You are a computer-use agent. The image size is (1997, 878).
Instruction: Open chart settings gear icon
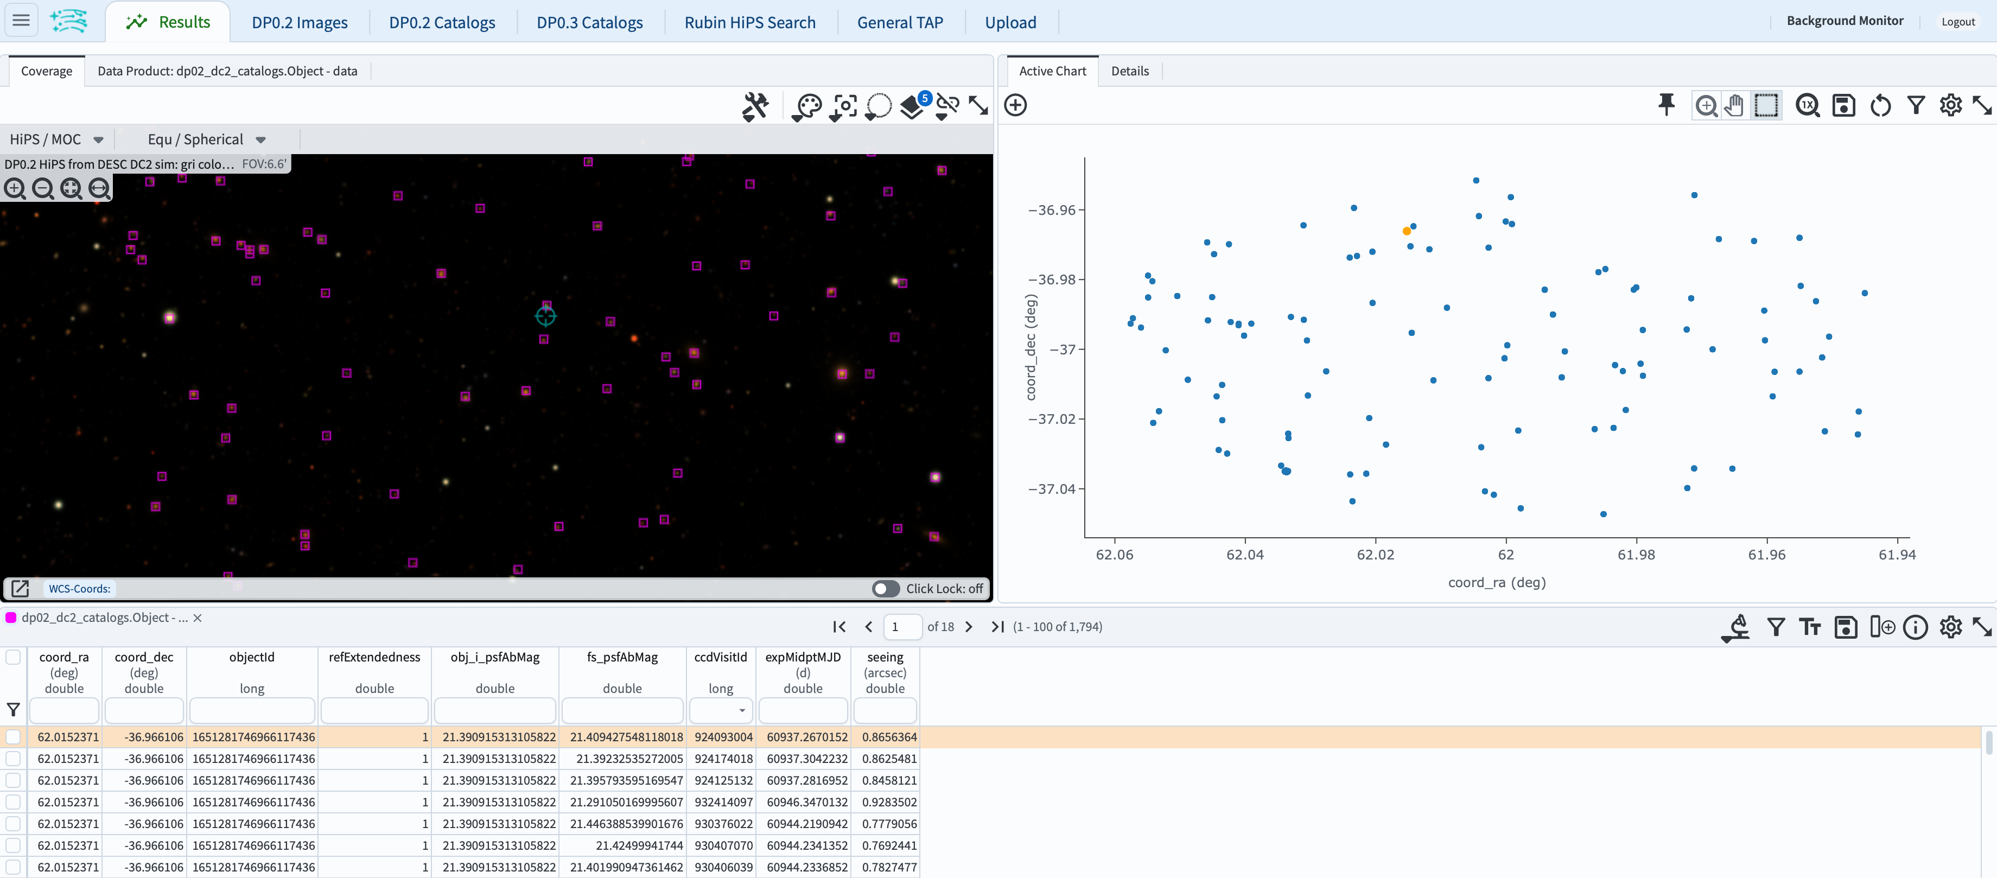[1950, 105]
